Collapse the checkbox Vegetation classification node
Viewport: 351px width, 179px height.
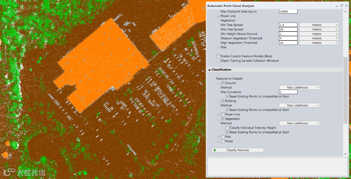pos(218,119)
